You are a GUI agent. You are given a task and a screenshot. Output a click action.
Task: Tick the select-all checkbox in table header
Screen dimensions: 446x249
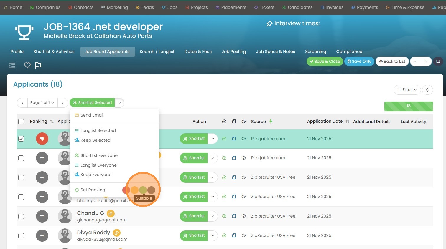click(21, 122)
